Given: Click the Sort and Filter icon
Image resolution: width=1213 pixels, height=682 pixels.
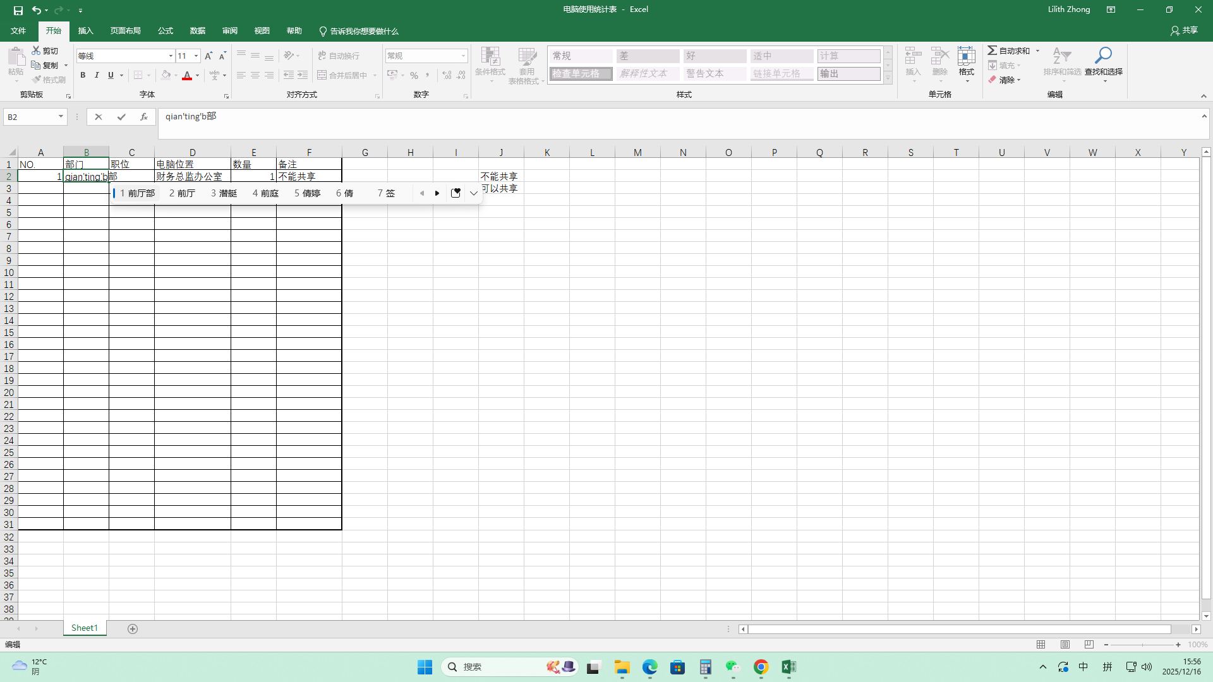Looking at the screenshot, I should [x=1062, y=57].
